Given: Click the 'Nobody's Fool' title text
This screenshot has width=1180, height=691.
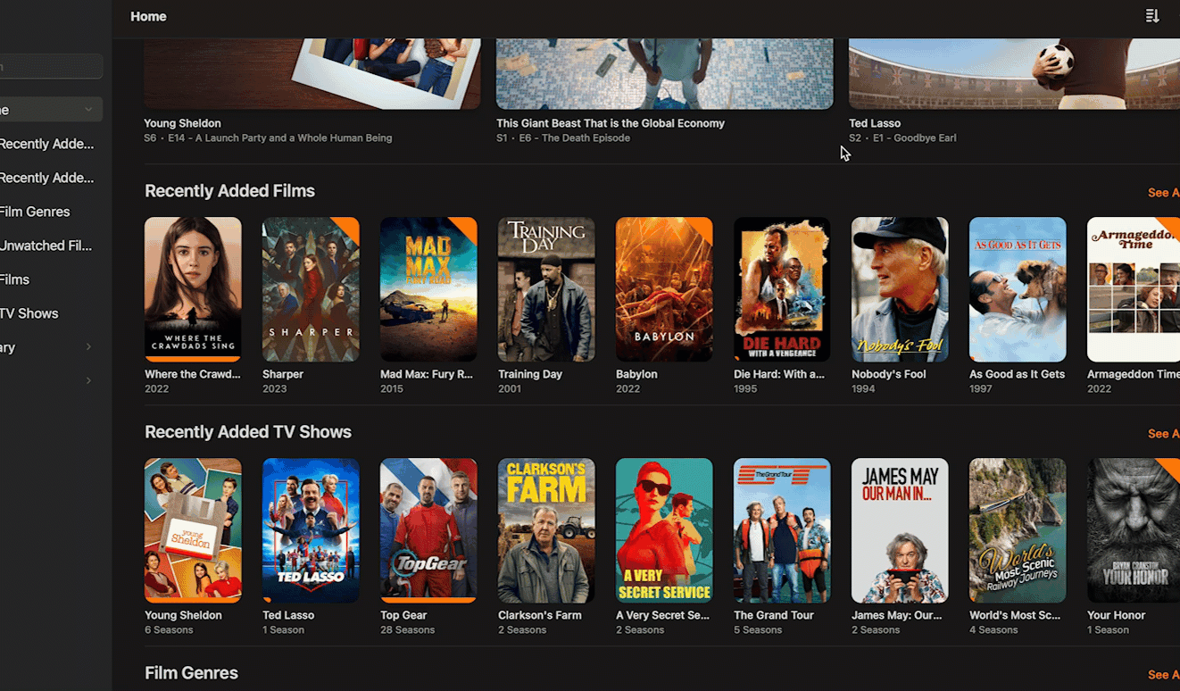Looking at the screenshot, I should (x=889, y=374).
